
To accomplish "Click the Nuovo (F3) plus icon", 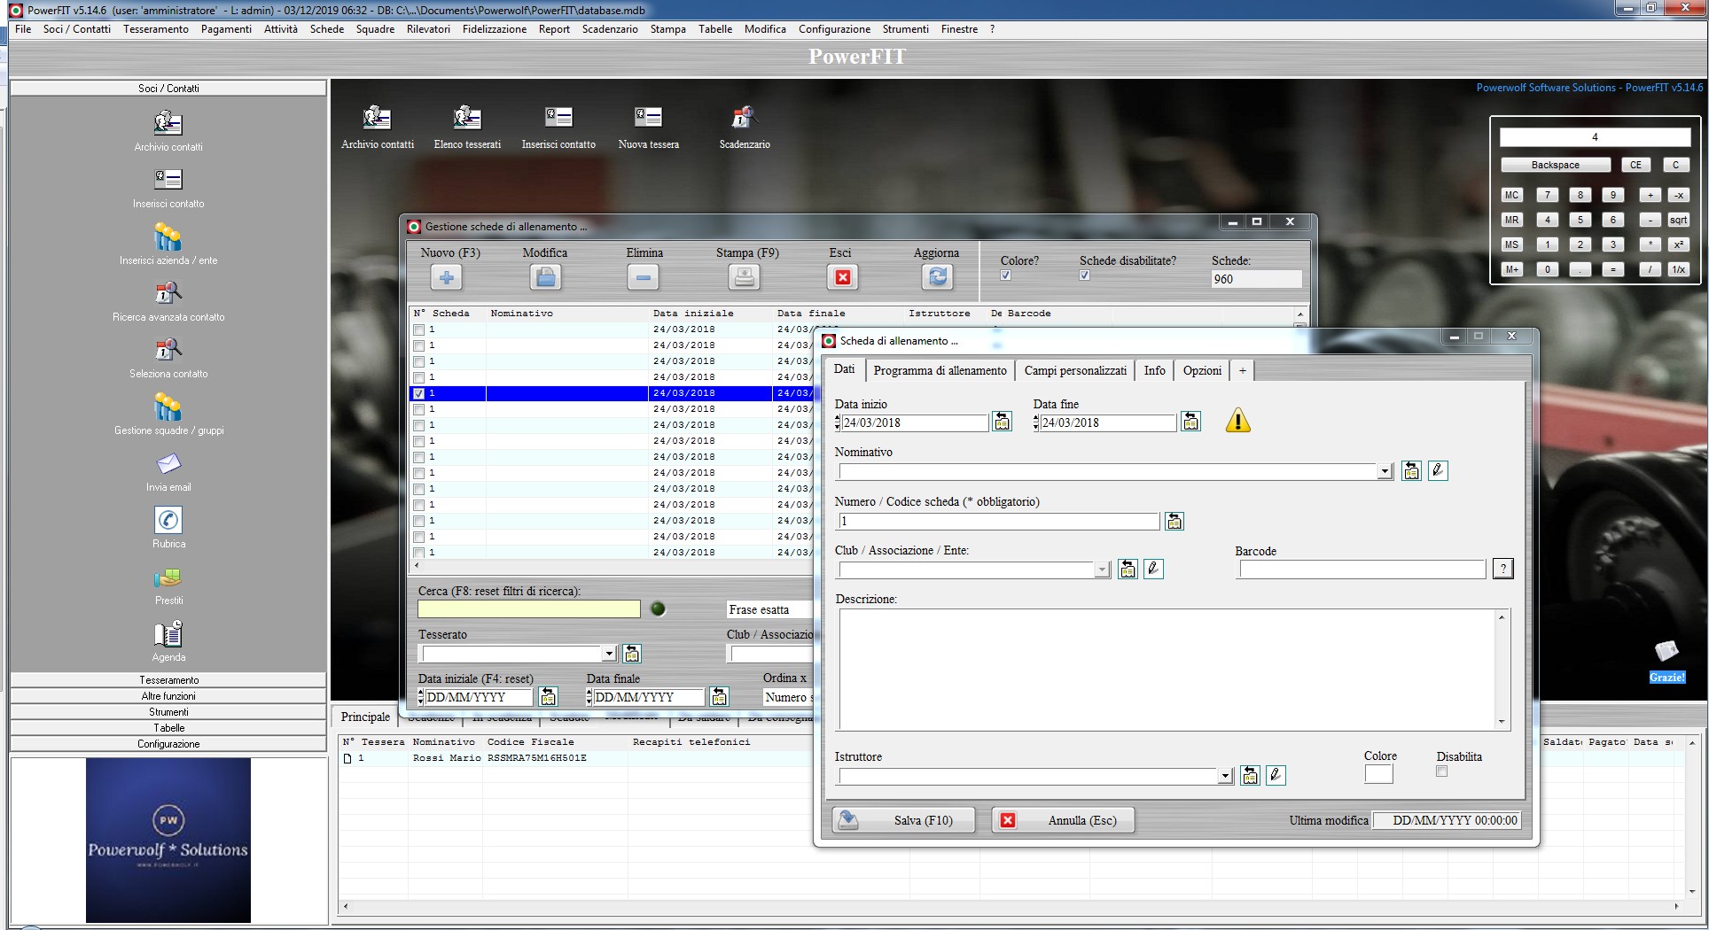I will 447,278.
